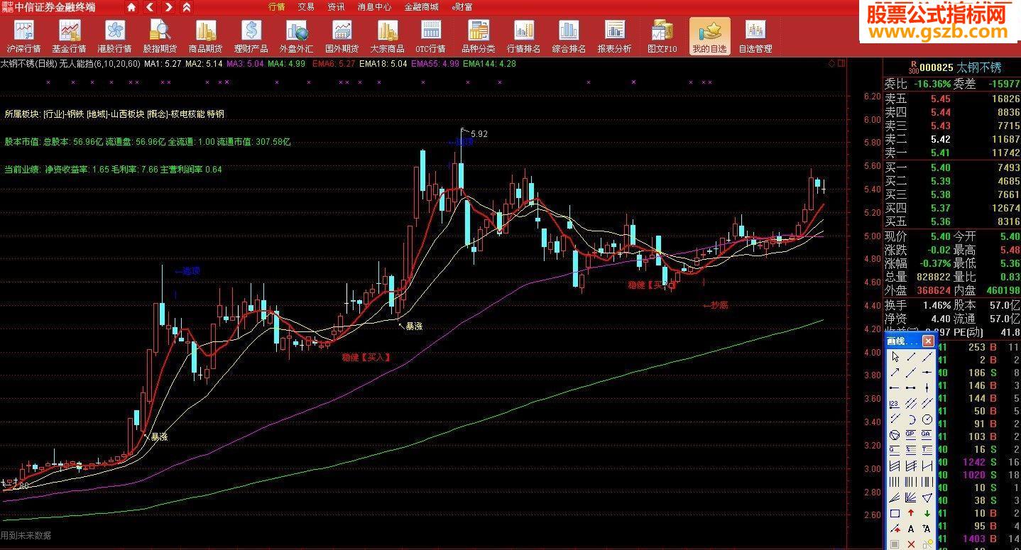Click the diamond icon at chart corner
Image resolution: width=1021 pixels, height=550 pixels.
pyautogui.click(x=831, y=63)
